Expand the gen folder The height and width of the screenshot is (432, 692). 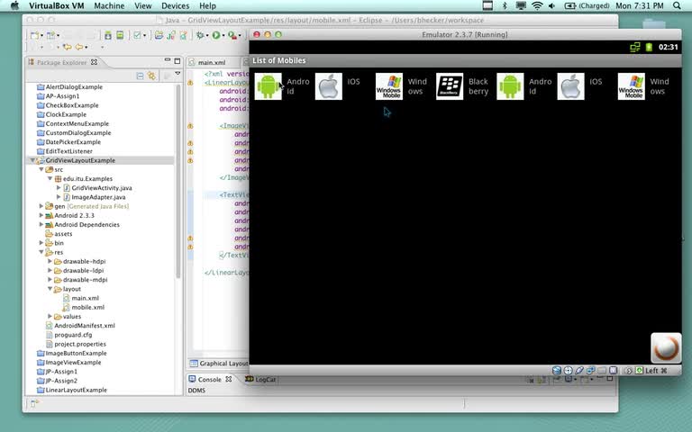41,206
